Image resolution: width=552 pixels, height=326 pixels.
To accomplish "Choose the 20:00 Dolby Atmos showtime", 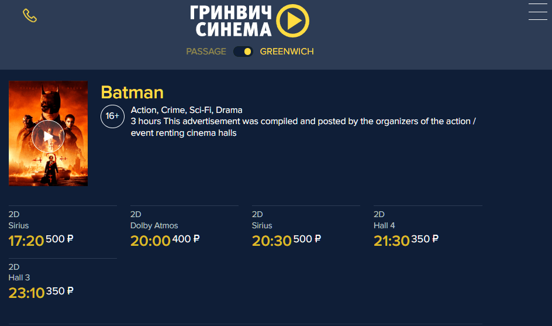I will (x=150, y=240).
